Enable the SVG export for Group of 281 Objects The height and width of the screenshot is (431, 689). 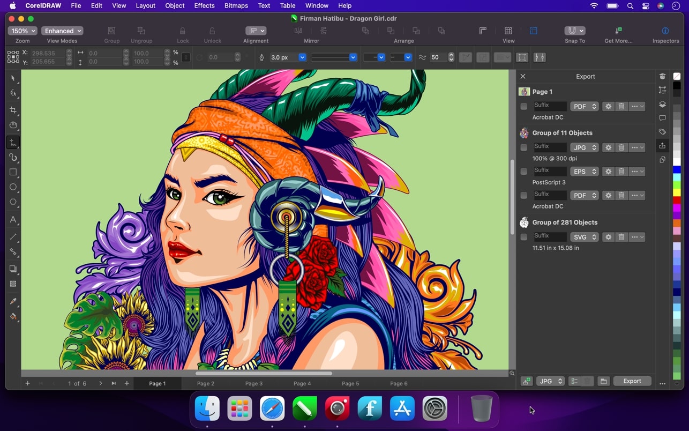click(x=523, y=236)
